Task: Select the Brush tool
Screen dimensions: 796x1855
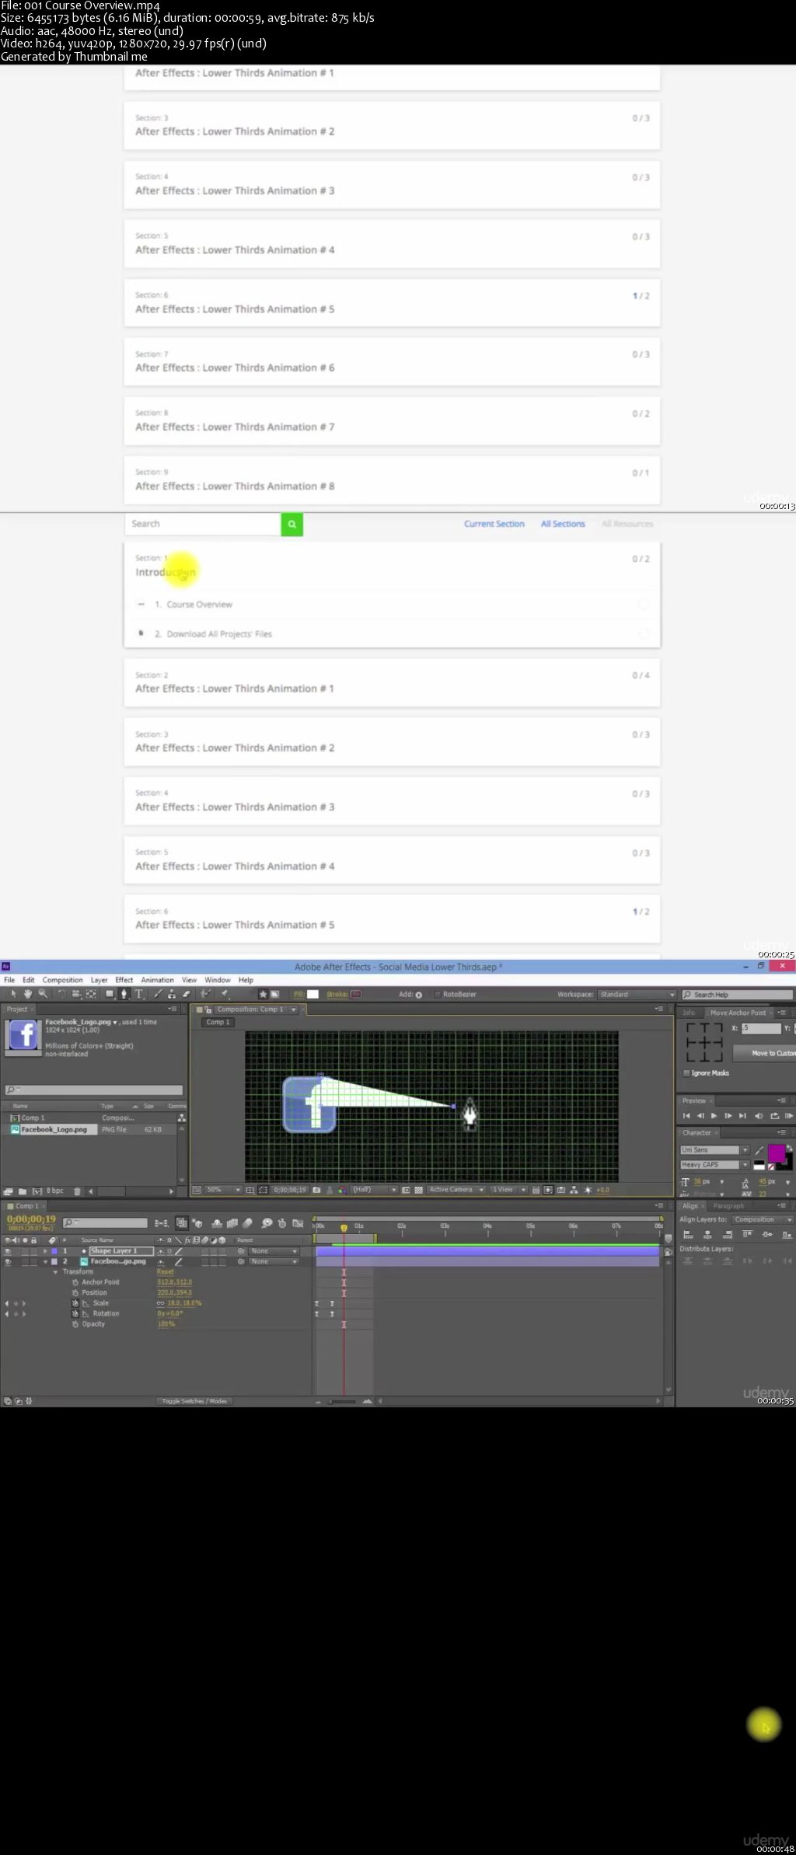Action: [158, 994]
